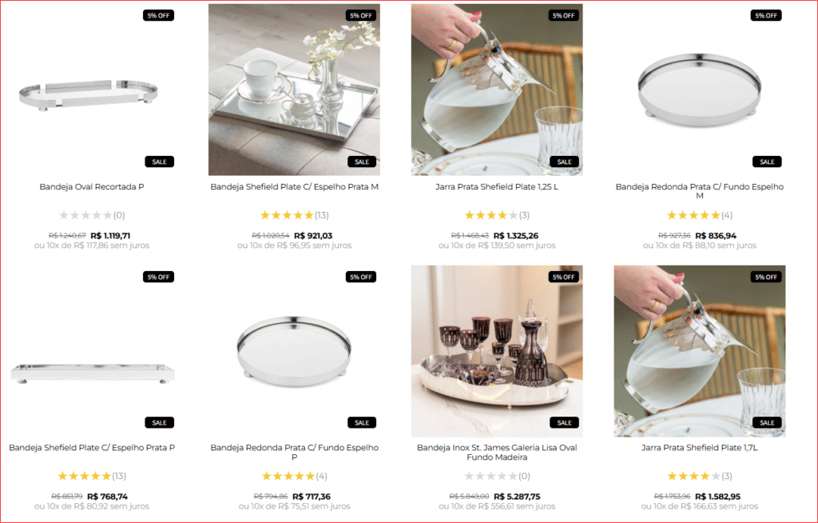This screenshot has height=523, width=818.
Task: Click the R$ 5.287,75 price text
Action: (517, 497)
